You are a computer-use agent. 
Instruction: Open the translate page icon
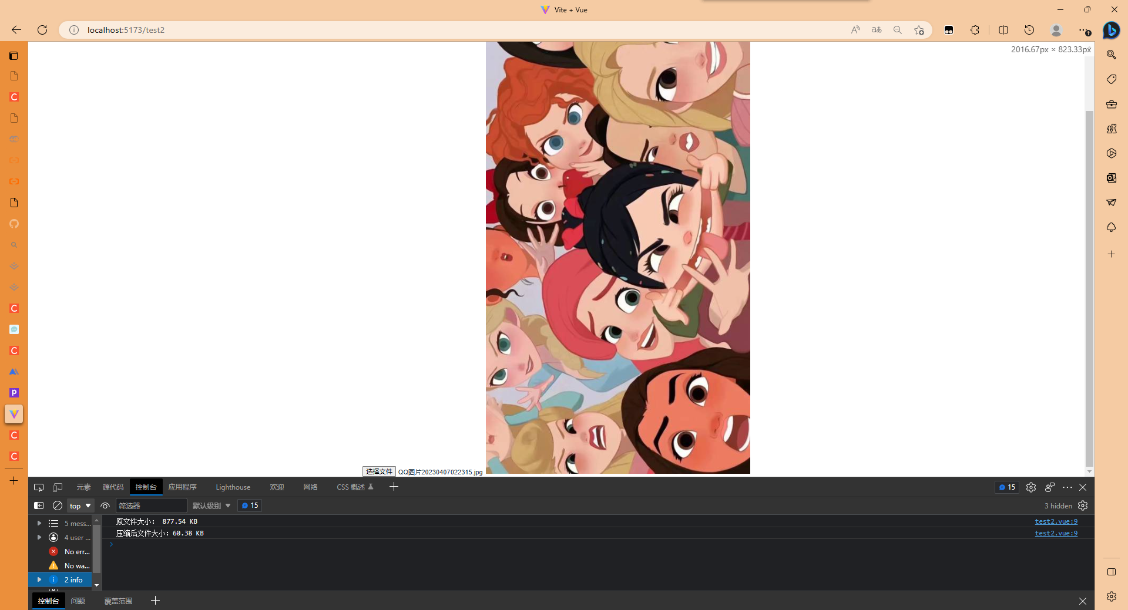[877, 30]
